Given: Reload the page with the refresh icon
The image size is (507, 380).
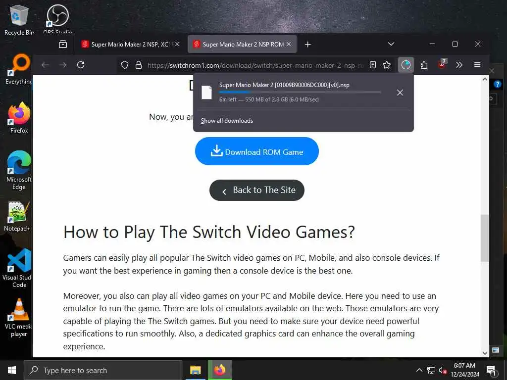Looking at the screenshot, I should [x=81, y=65].
